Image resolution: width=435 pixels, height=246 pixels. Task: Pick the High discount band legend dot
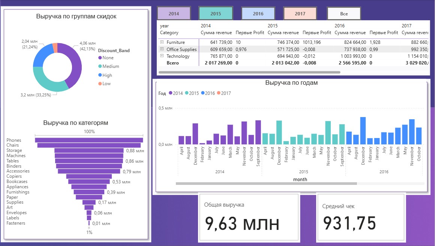click(x=100, y=75)
